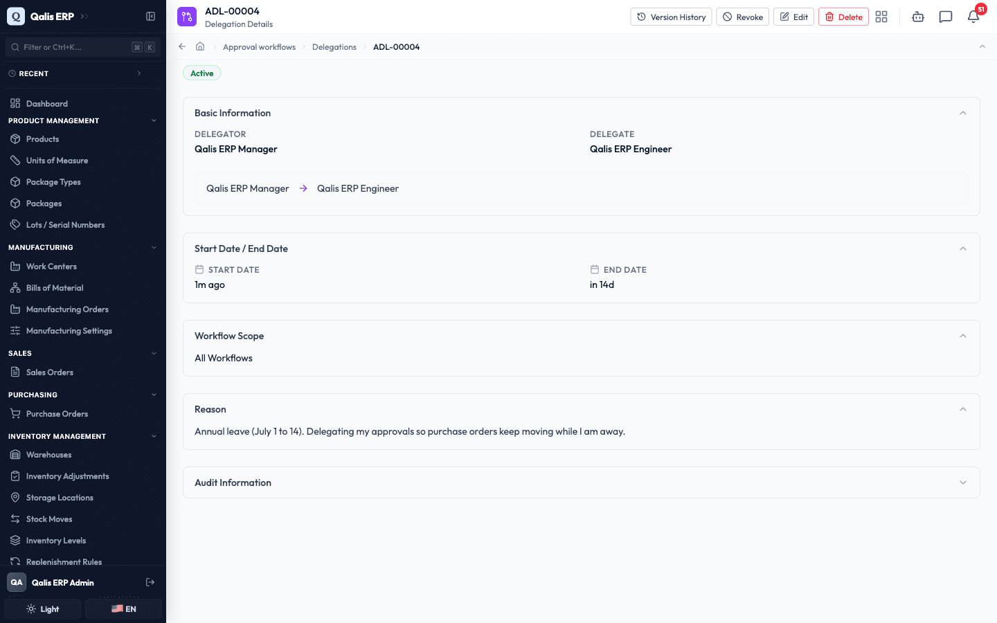Screen dimensions: 997x623
Task: Focus the Filter search field
Action: tap(83, 47)
